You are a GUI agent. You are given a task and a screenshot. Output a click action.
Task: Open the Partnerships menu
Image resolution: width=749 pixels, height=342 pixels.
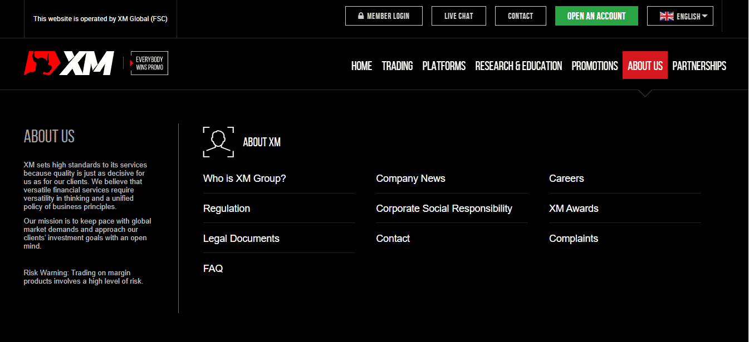point(699,66)
